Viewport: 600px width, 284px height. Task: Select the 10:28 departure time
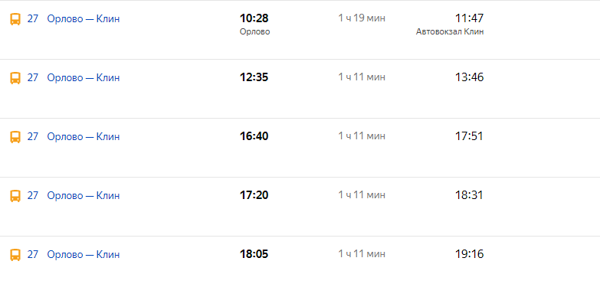point(254,18)
